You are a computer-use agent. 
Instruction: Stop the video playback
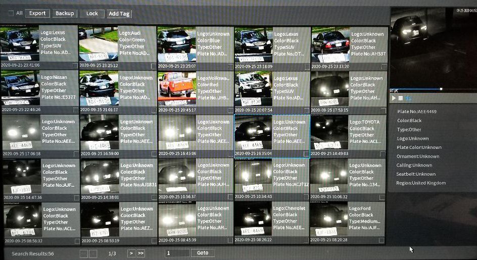point(401,98)
